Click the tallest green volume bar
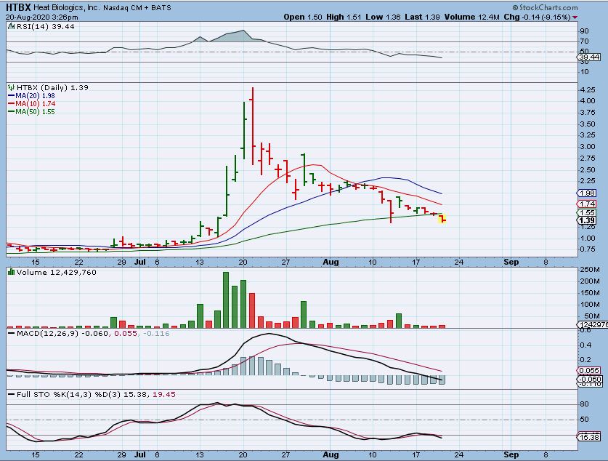This screenshot has width=608, height=461. (226, 300)
